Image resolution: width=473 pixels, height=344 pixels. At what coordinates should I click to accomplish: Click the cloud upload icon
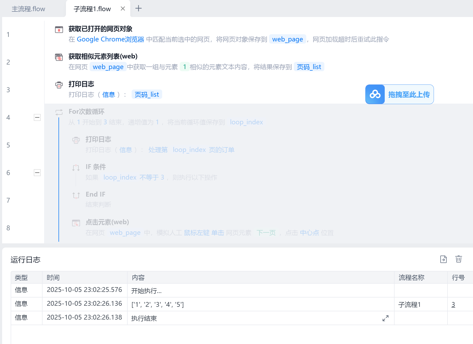[375, 94]
